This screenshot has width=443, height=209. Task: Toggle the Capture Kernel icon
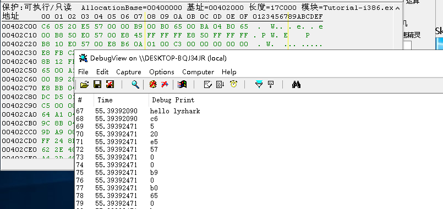point(153,85)
